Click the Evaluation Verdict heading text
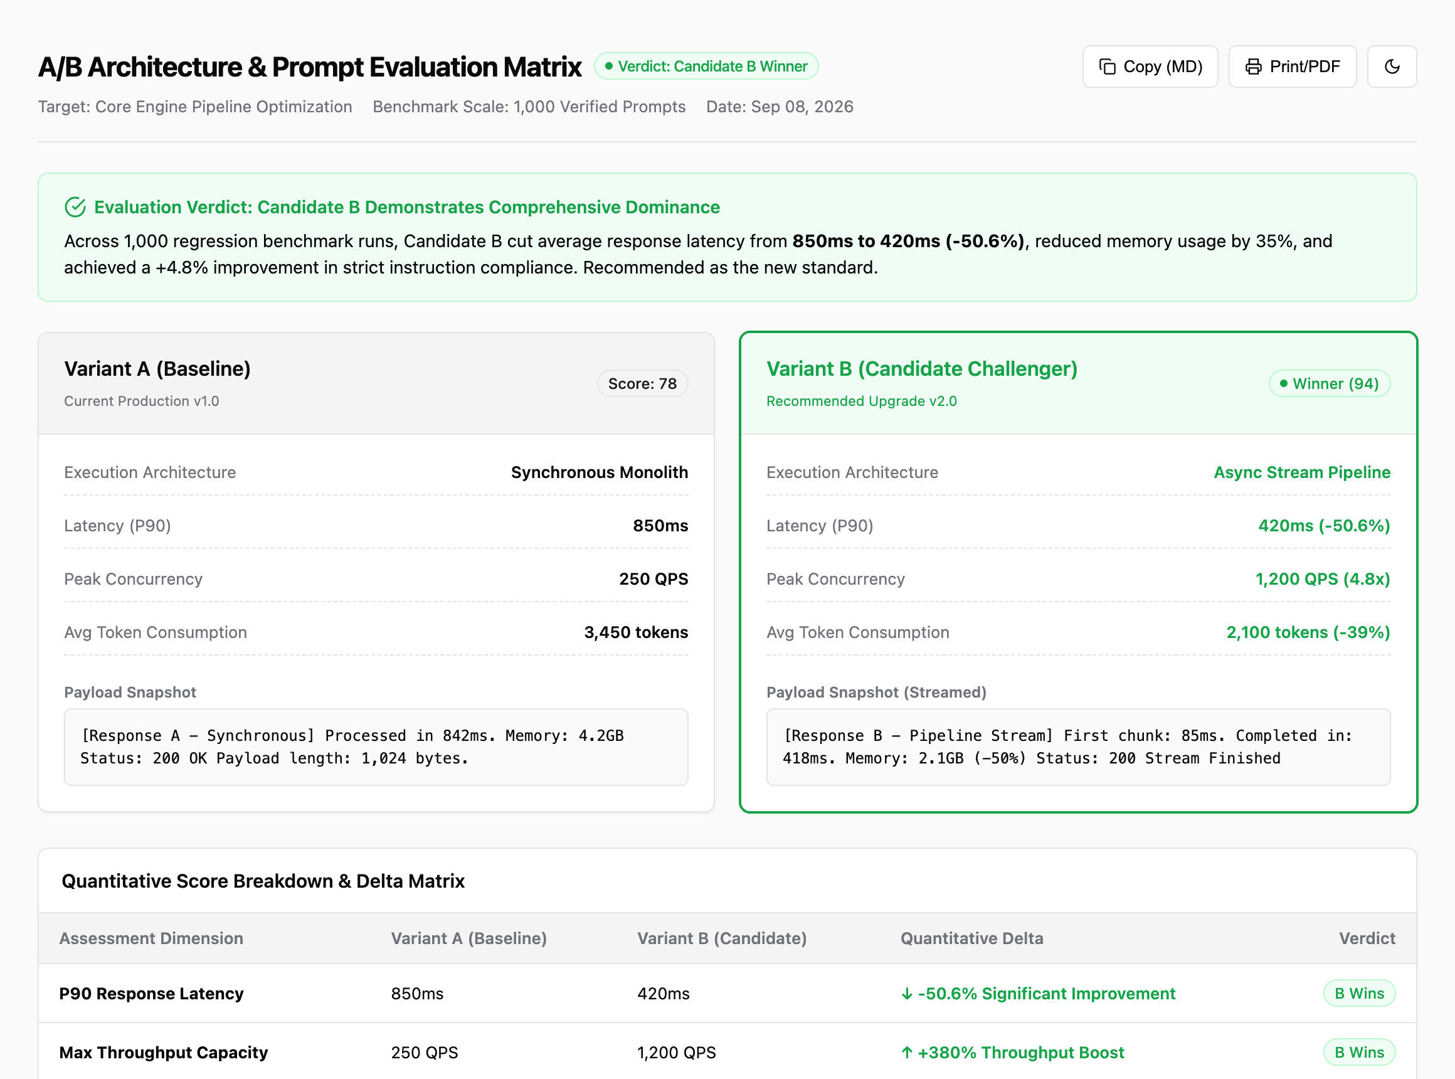This screenshot has height=1079, width=1455. coord(407,207)
